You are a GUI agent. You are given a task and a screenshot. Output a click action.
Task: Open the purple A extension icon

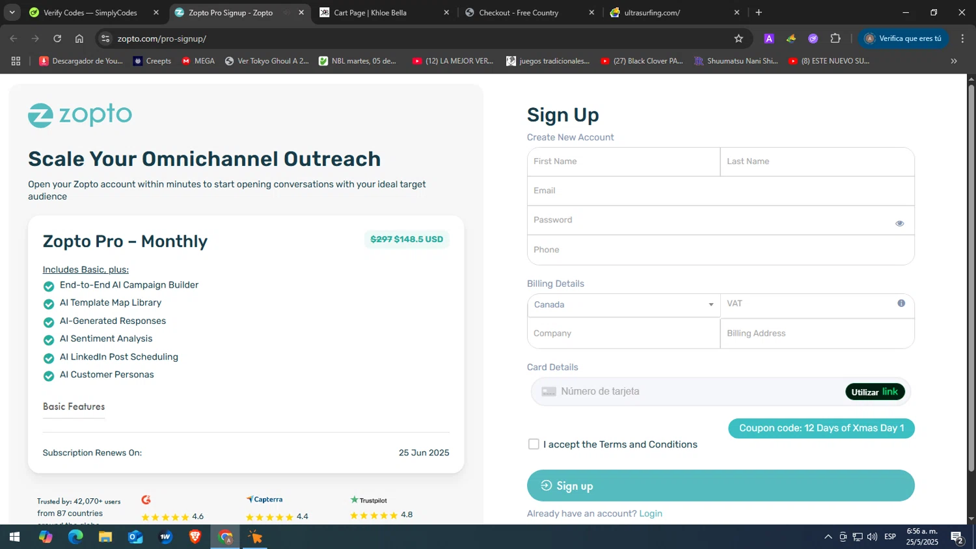(x=769, y=38)
